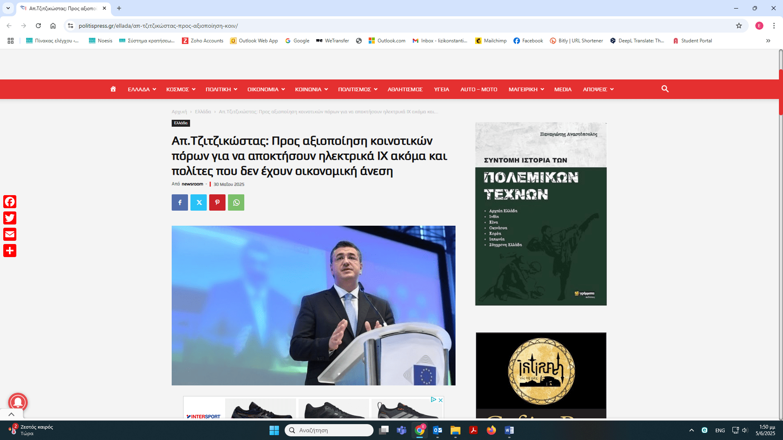Open Word from the Windows taskbar
The width and height of the screenshot is (783, 440).
(509, 430)
